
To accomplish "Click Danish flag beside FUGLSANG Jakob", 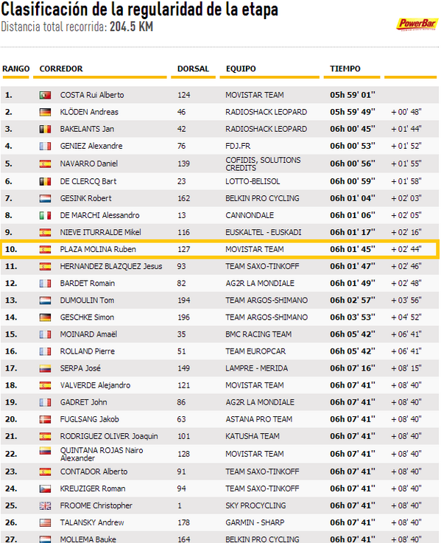I will tap(45, 419).
